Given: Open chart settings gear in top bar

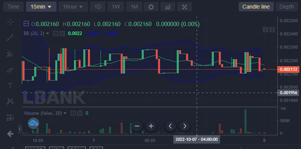Looking at the screenshot, I should pyautogui.click(x=151, y=7).
